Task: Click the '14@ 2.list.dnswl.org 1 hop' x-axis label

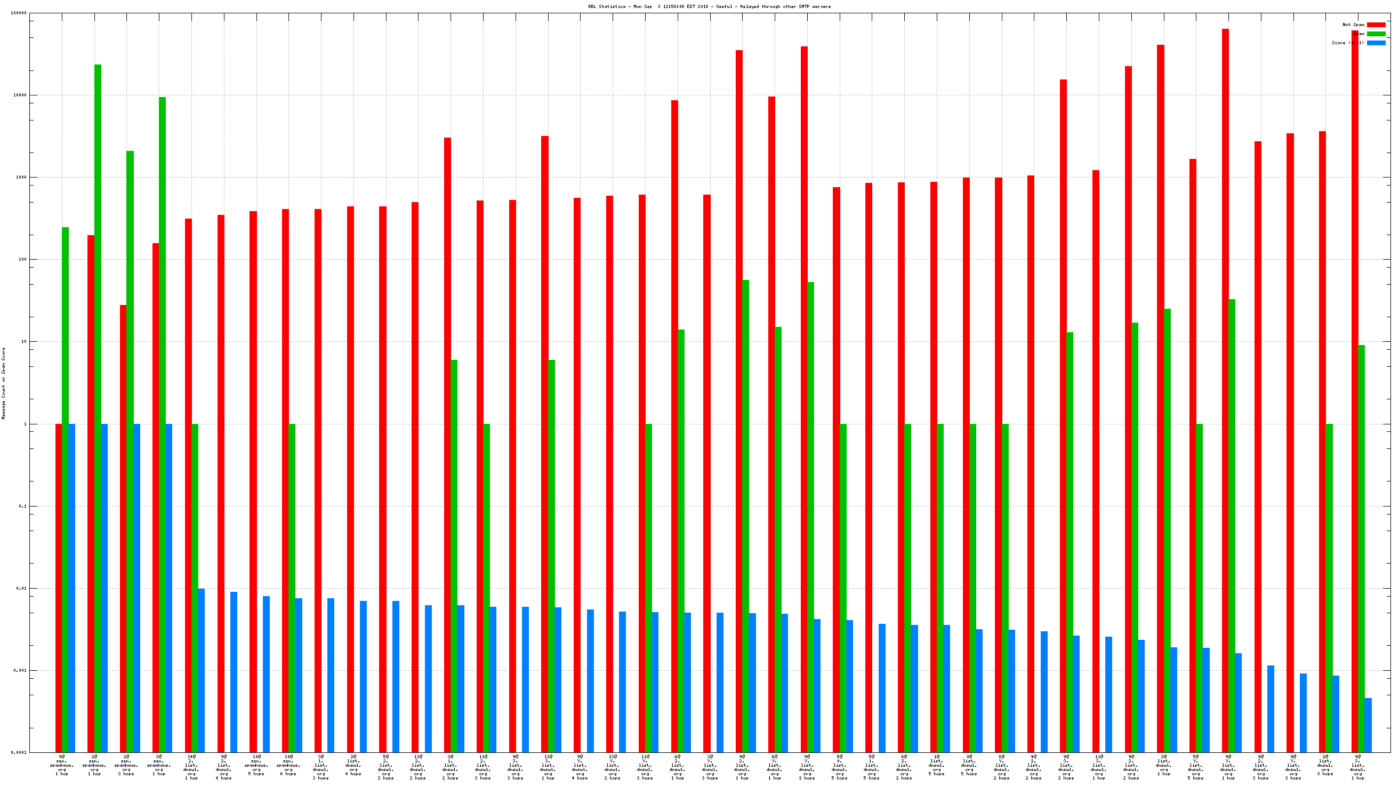Action: click(x=191, y=767)
